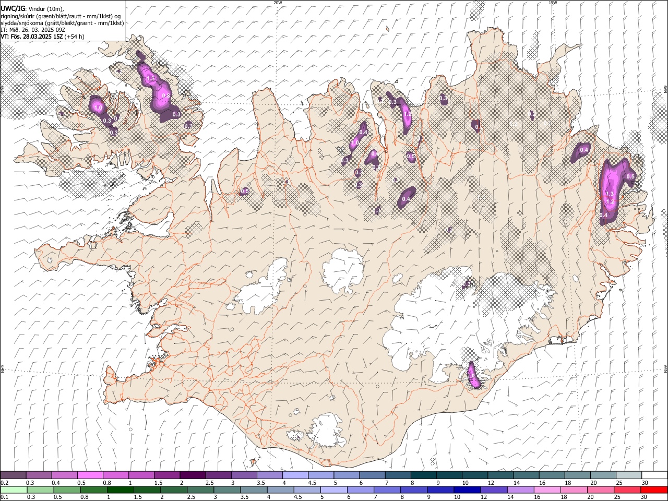The image size is (668, 501).
Task: Pick the slate blue 6 swatch in top legend row
Action: coord(372,475)
